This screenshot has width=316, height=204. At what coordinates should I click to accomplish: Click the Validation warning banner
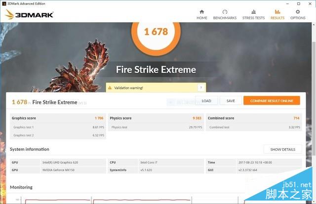pos(156,88)
